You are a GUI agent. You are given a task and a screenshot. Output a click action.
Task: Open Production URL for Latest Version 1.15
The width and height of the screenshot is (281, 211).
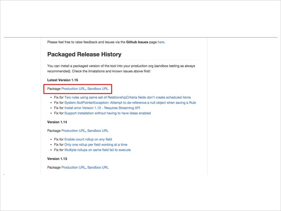coord(73,89)
